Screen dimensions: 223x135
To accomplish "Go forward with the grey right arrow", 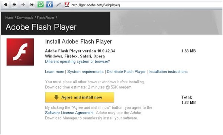I will click(23, 5).
